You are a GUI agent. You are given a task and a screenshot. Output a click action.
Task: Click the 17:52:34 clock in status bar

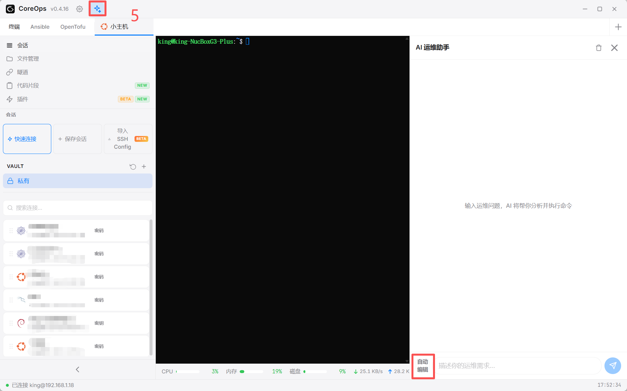(x=609, y=385)
